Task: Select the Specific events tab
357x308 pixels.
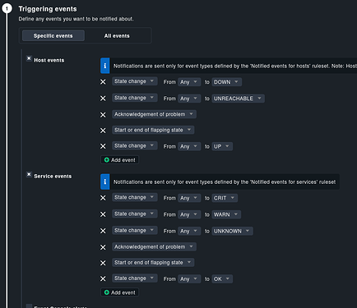Action: [x=53, y=35]
